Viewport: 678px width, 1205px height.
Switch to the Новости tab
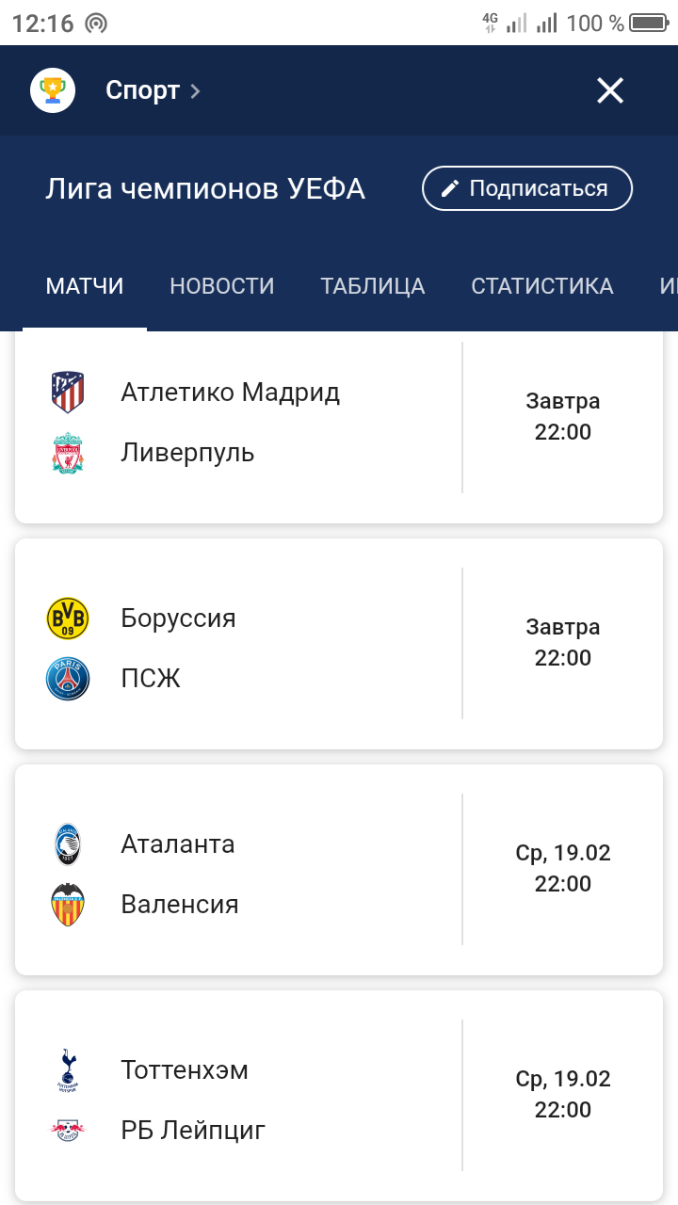pos(222,286)
